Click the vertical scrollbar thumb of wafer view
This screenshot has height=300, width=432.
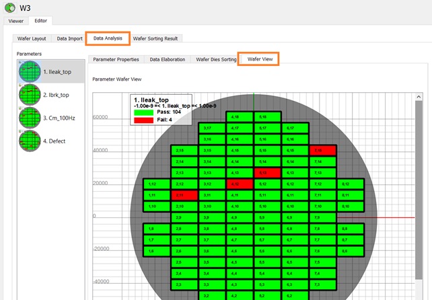point(419,190)
